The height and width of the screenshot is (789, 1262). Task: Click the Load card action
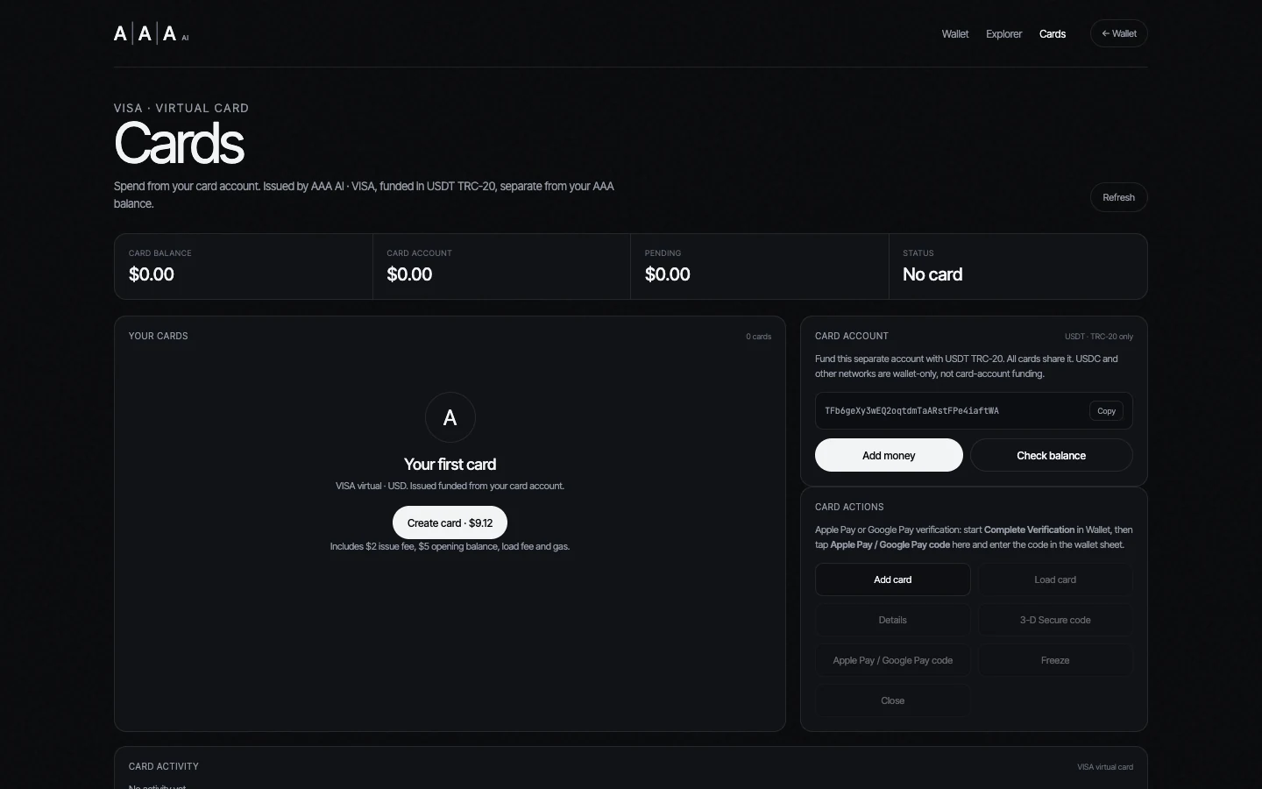(1055, 579)
